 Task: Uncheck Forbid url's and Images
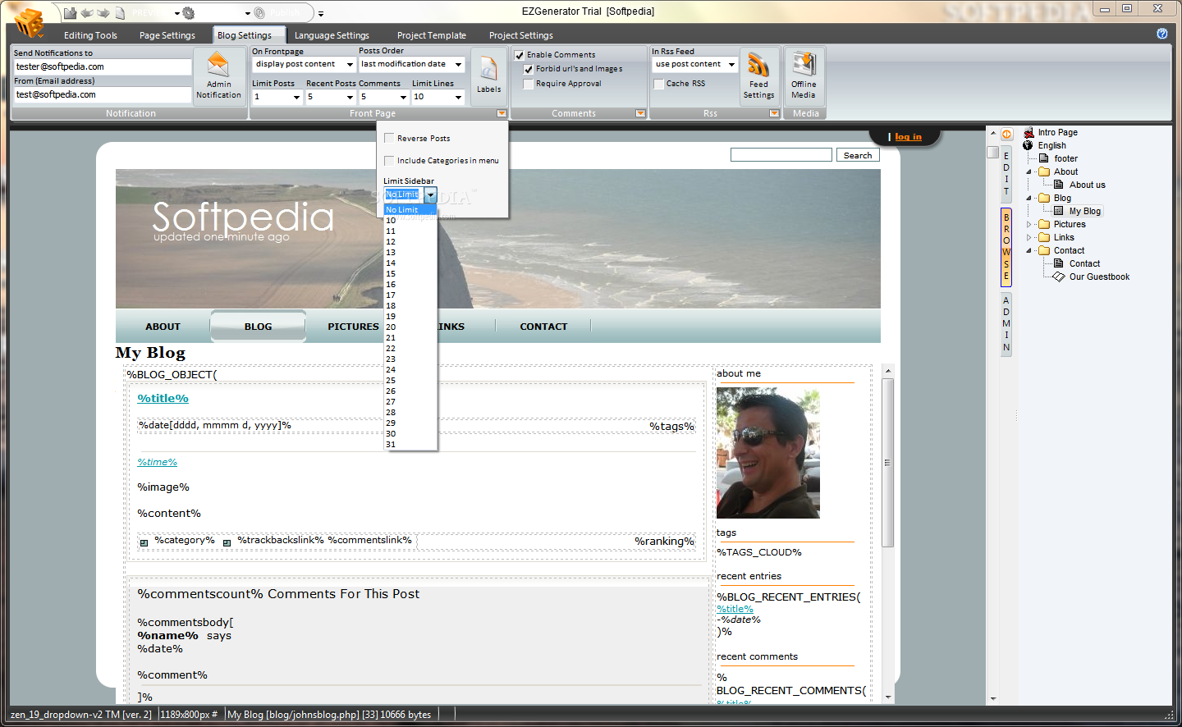coord(529,69)
